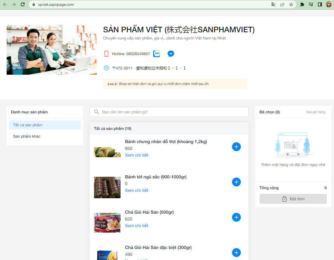This screenshot has width=334, height=260.
Task: Click the price 620 of Chả Giò Hải Sản
Action: click(x=129, y=219)
